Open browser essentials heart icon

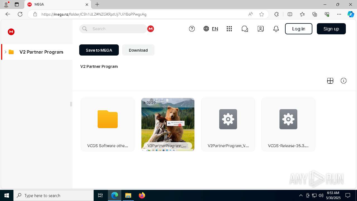[327, 14]
